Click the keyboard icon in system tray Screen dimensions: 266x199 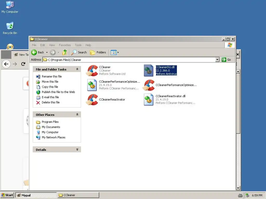click(x=240, y=195)
